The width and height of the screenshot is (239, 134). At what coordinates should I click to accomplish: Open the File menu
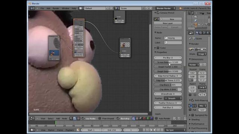tap(42, 8)
